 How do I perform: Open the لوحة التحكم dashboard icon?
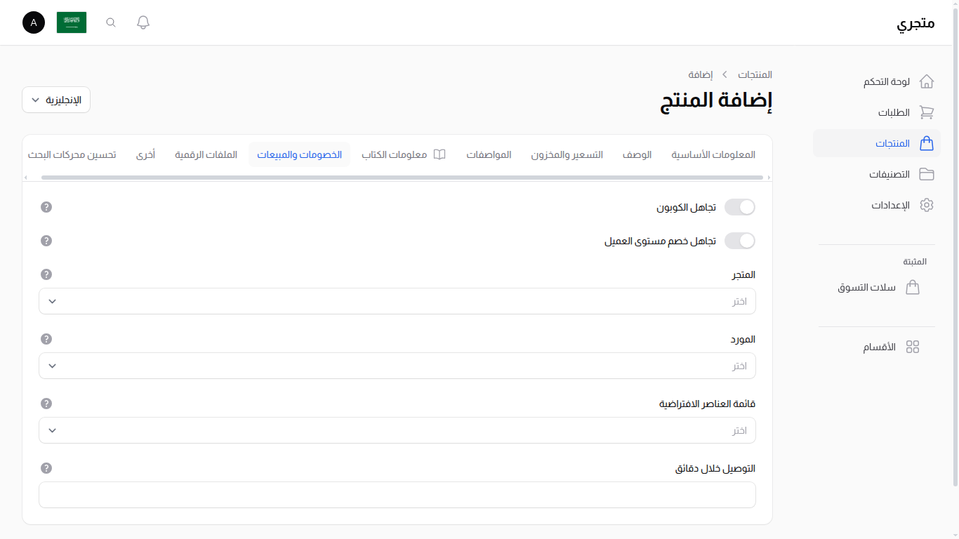pyautogui.click(x=927, y=81)
